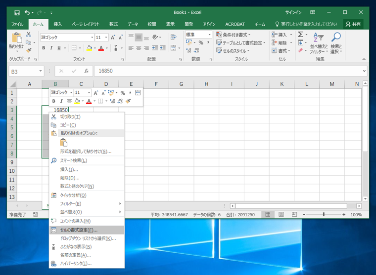The width and height of the screenshot is (376, 275).
Task: Switch to Normal view in status bar
Action: tap(268, 214)
